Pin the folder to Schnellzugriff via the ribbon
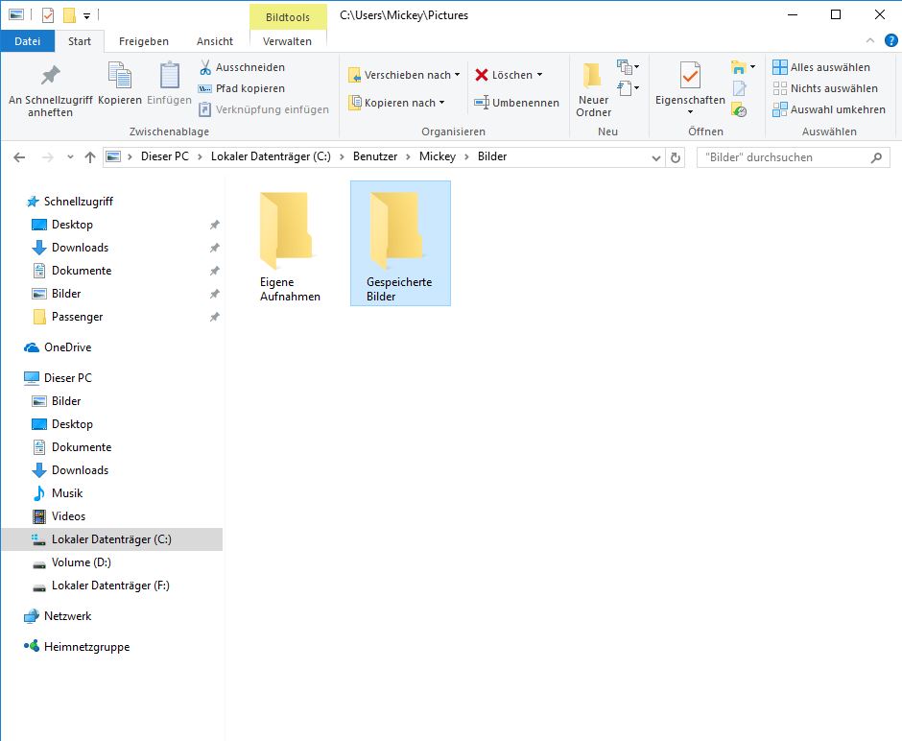 51,91
